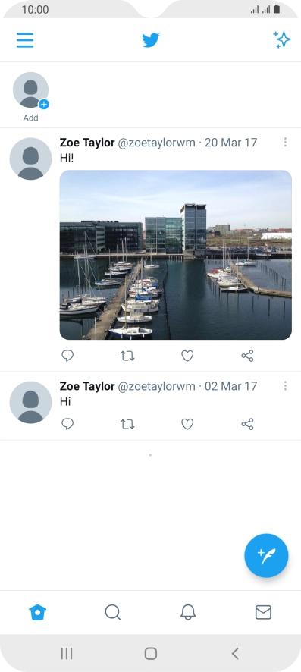Open the hamburger navigation menu
Screen dimensions: 301x672
(25, 40)
